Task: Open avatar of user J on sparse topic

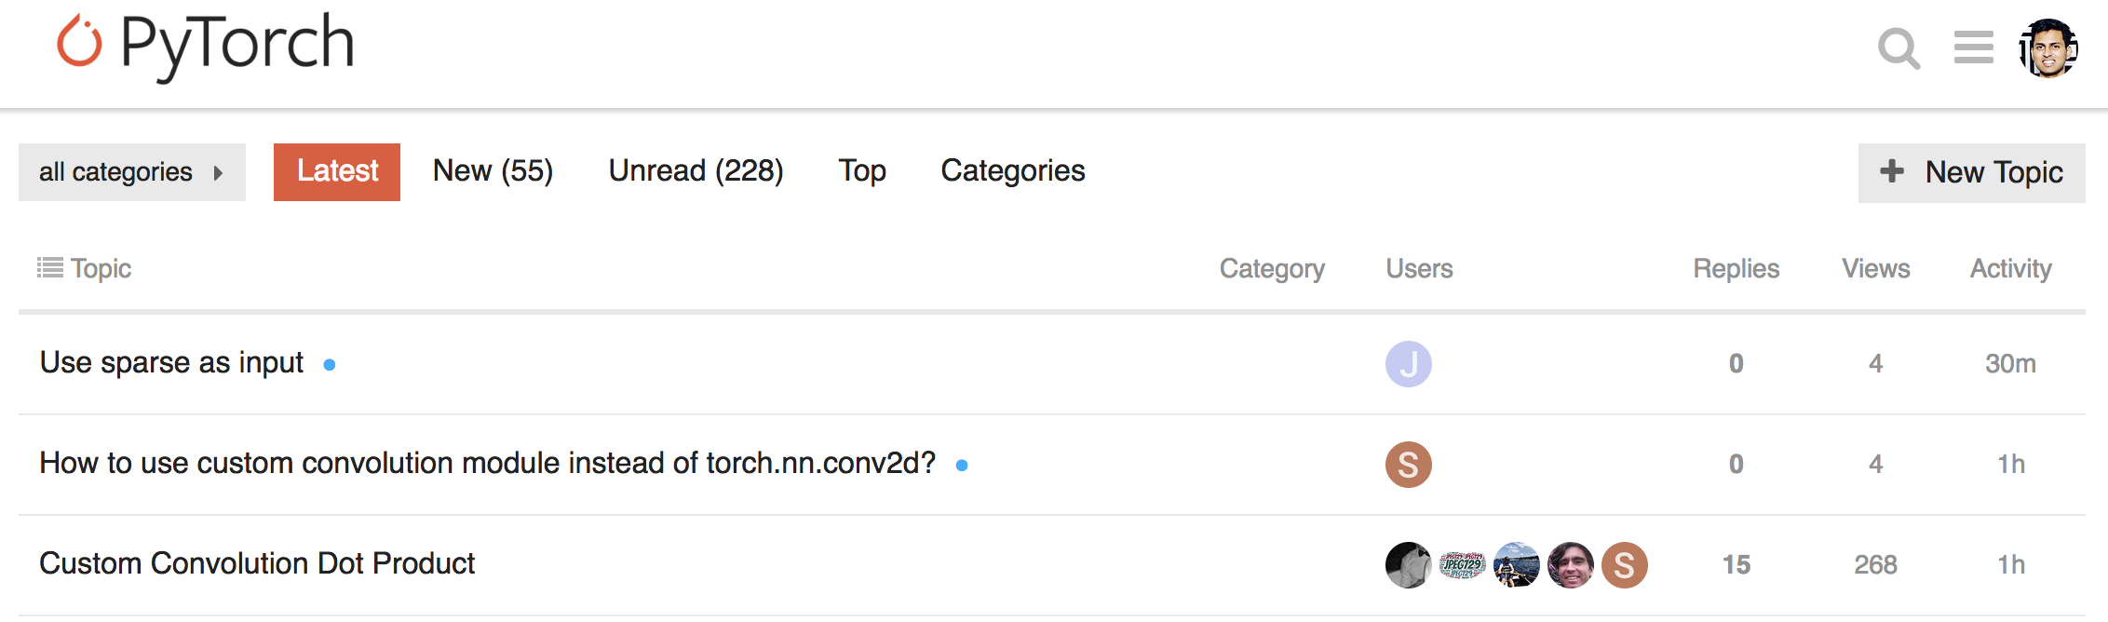Action: tap(1409, 365)
